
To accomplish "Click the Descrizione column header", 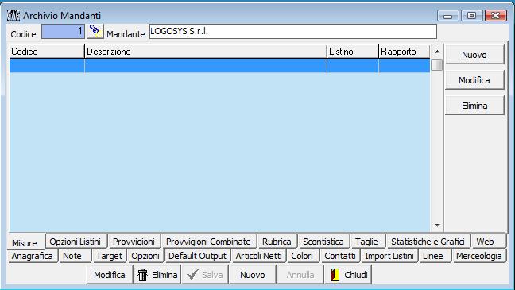I will pyautogui.click(x=206, y=52).
